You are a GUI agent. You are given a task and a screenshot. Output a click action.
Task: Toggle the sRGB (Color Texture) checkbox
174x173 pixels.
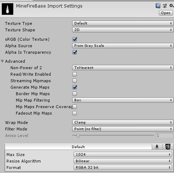[x=75, y=39]
